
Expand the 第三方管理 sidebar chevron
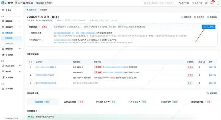tap(20, 66)
